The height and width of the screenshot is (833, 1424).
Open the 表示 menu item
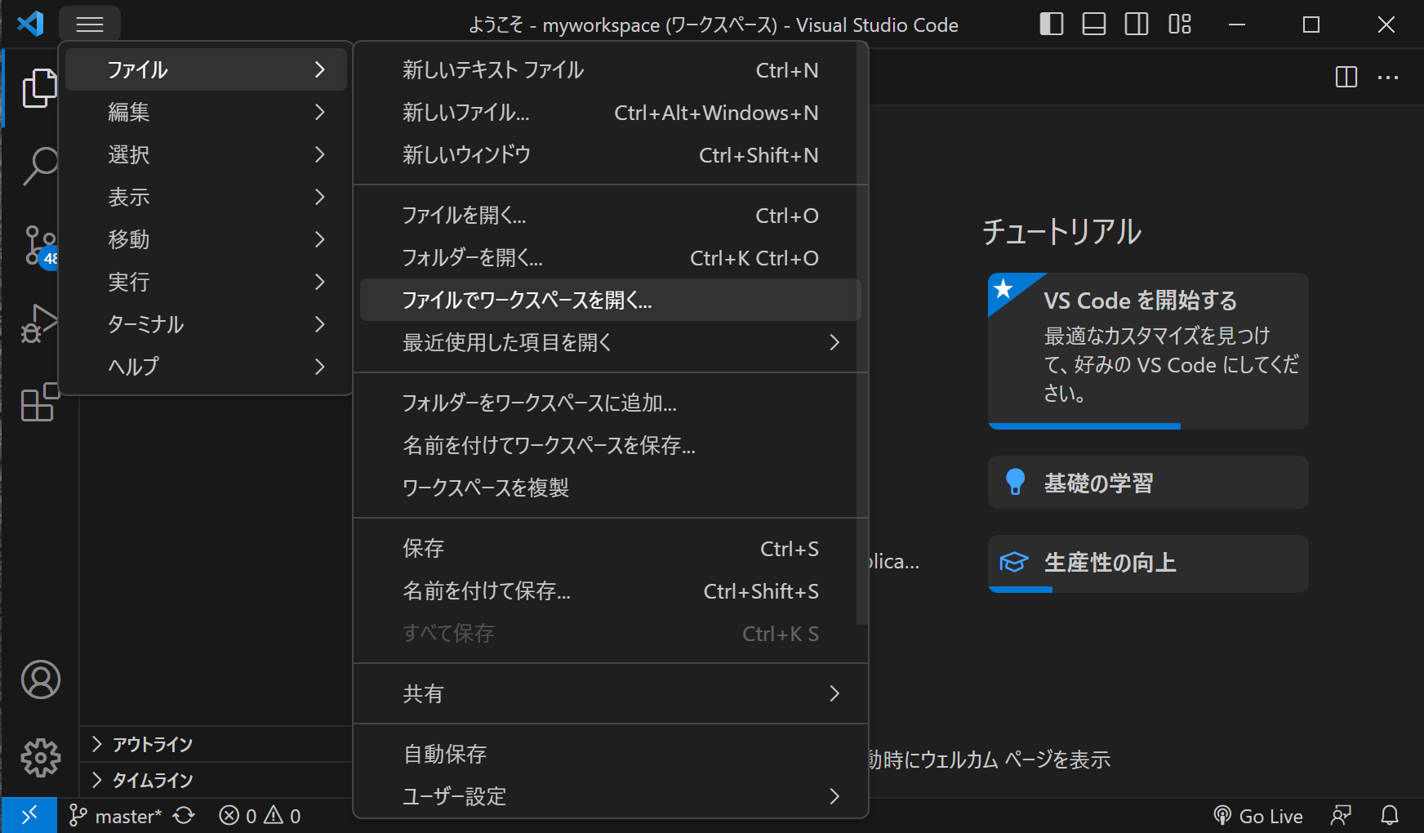(206, 197)
